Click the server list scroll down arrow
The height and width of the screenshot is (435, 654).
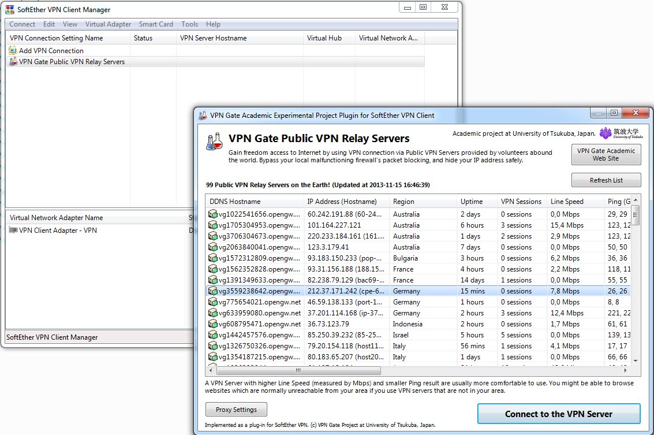(636, 360)
